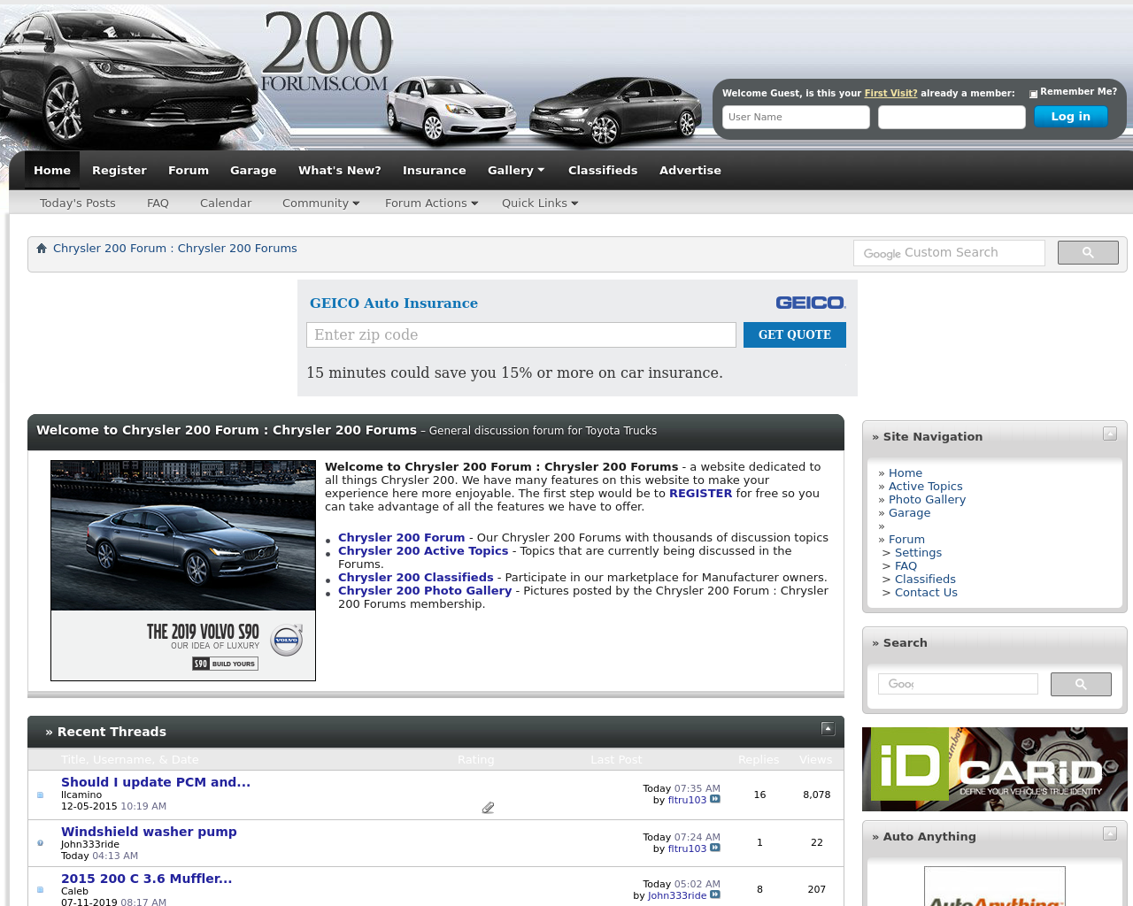The height and width of the screenshot is (906, 1133).
Task: Open the Community dropdown menu
Action: pos(320,203)
